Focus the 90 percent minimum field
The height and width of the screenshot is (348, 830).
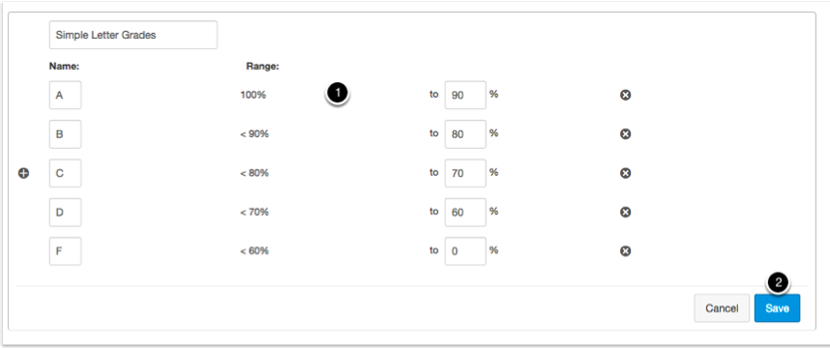click(x=465, y=95)
